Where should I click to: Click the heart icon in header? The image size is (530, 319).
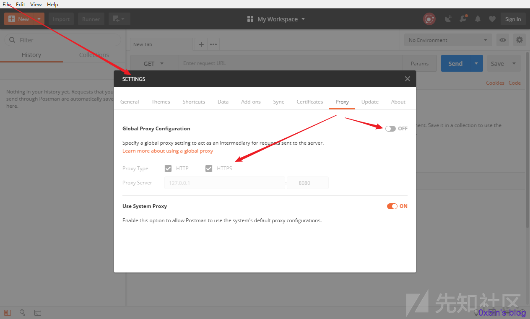click(x=492, y=19)
